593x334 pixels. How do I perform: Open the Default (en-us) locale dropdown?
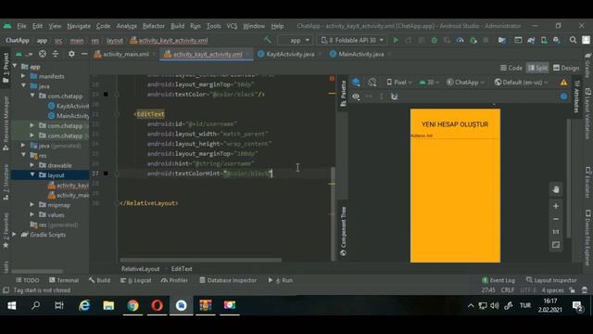(521, 83)
